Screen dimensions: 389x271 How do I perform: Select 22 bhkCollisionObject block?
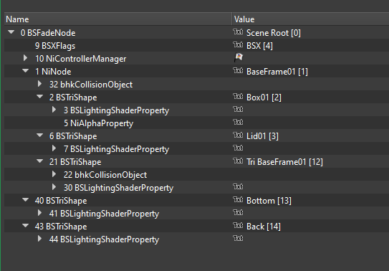pyautogui.click(x=105, y=175)
